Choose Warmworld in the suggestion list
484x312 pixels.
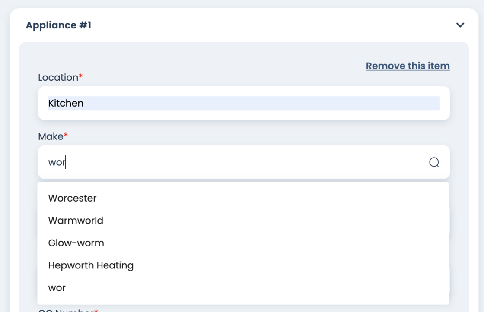[76, 221]
